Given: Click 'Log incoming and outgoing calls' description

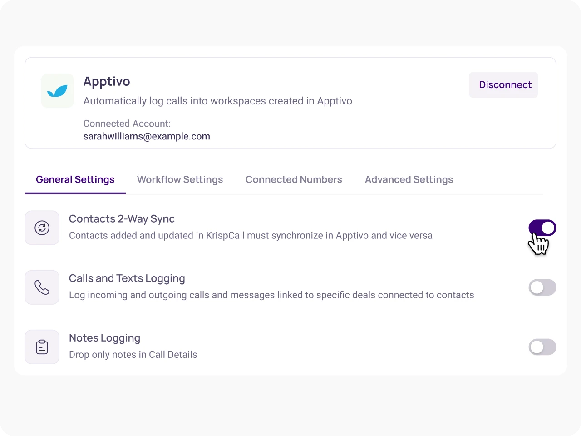Looking at the screenshot, I should [271, 295].
